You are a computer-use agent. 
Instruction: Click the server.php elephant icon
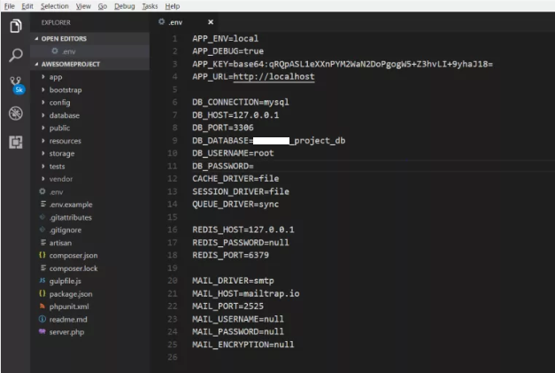pos(42,331)
